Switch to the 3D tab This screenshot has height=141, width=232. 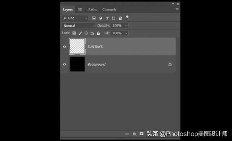pyautogui.click(x=80, y=9)
